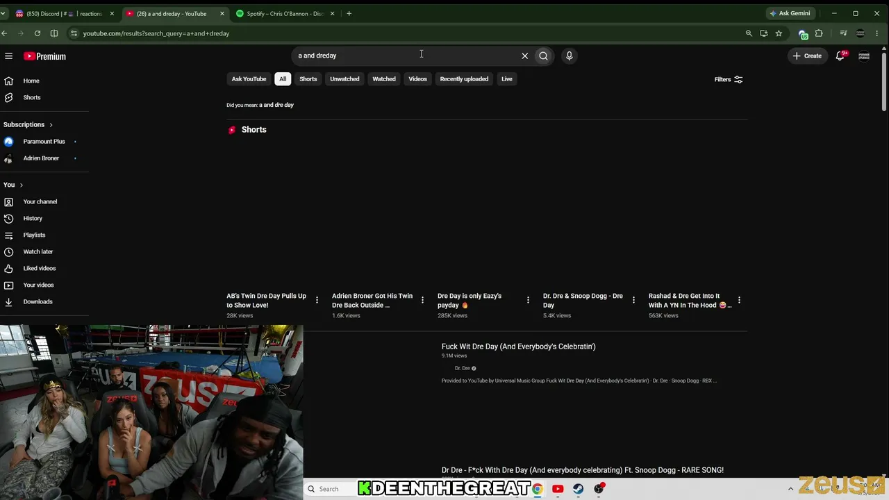Open the search Filters panel

(729, 80)
